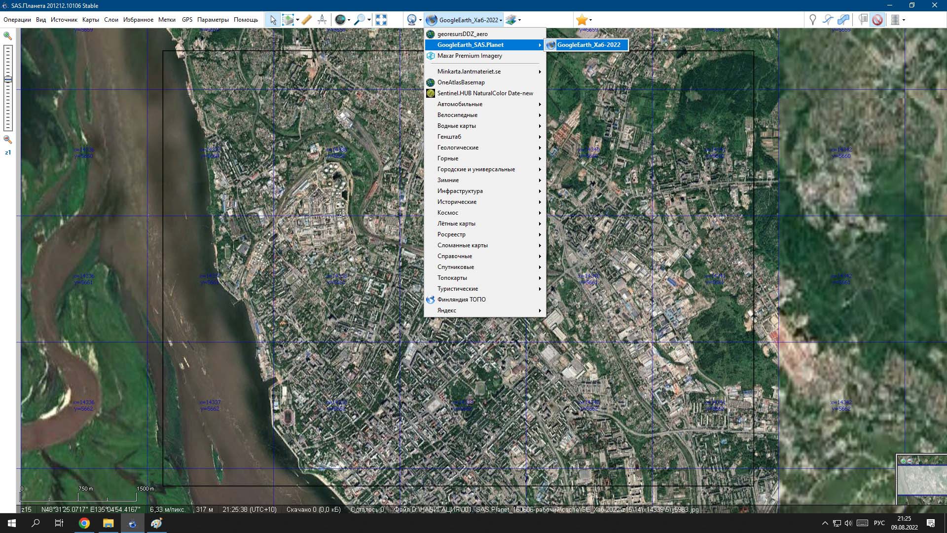Click the add placemark pin icon
Viewport: 947px width, 533px height.
(812, 20)
